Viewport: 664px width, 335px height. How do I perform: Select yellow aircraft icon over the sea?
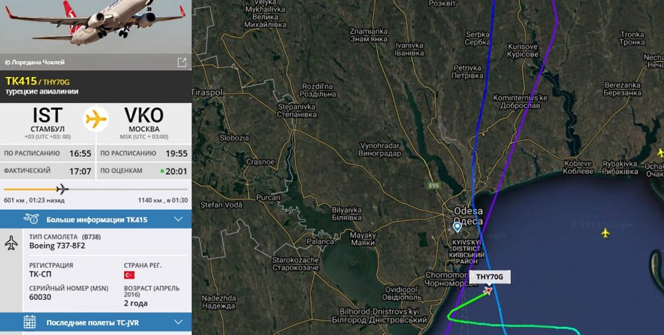[605, 233]
